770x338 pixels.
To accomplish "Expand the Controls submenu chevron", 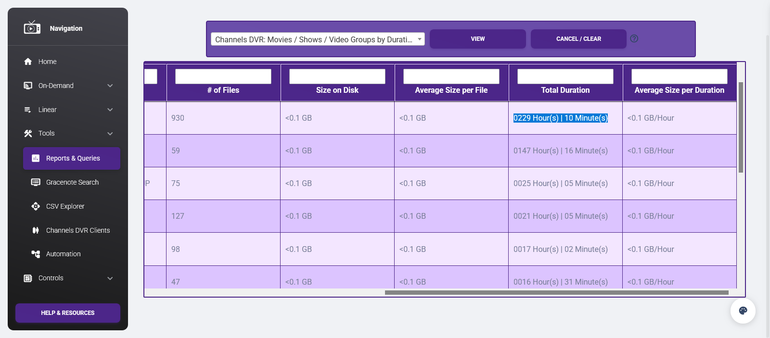I will tap(110, 278).
